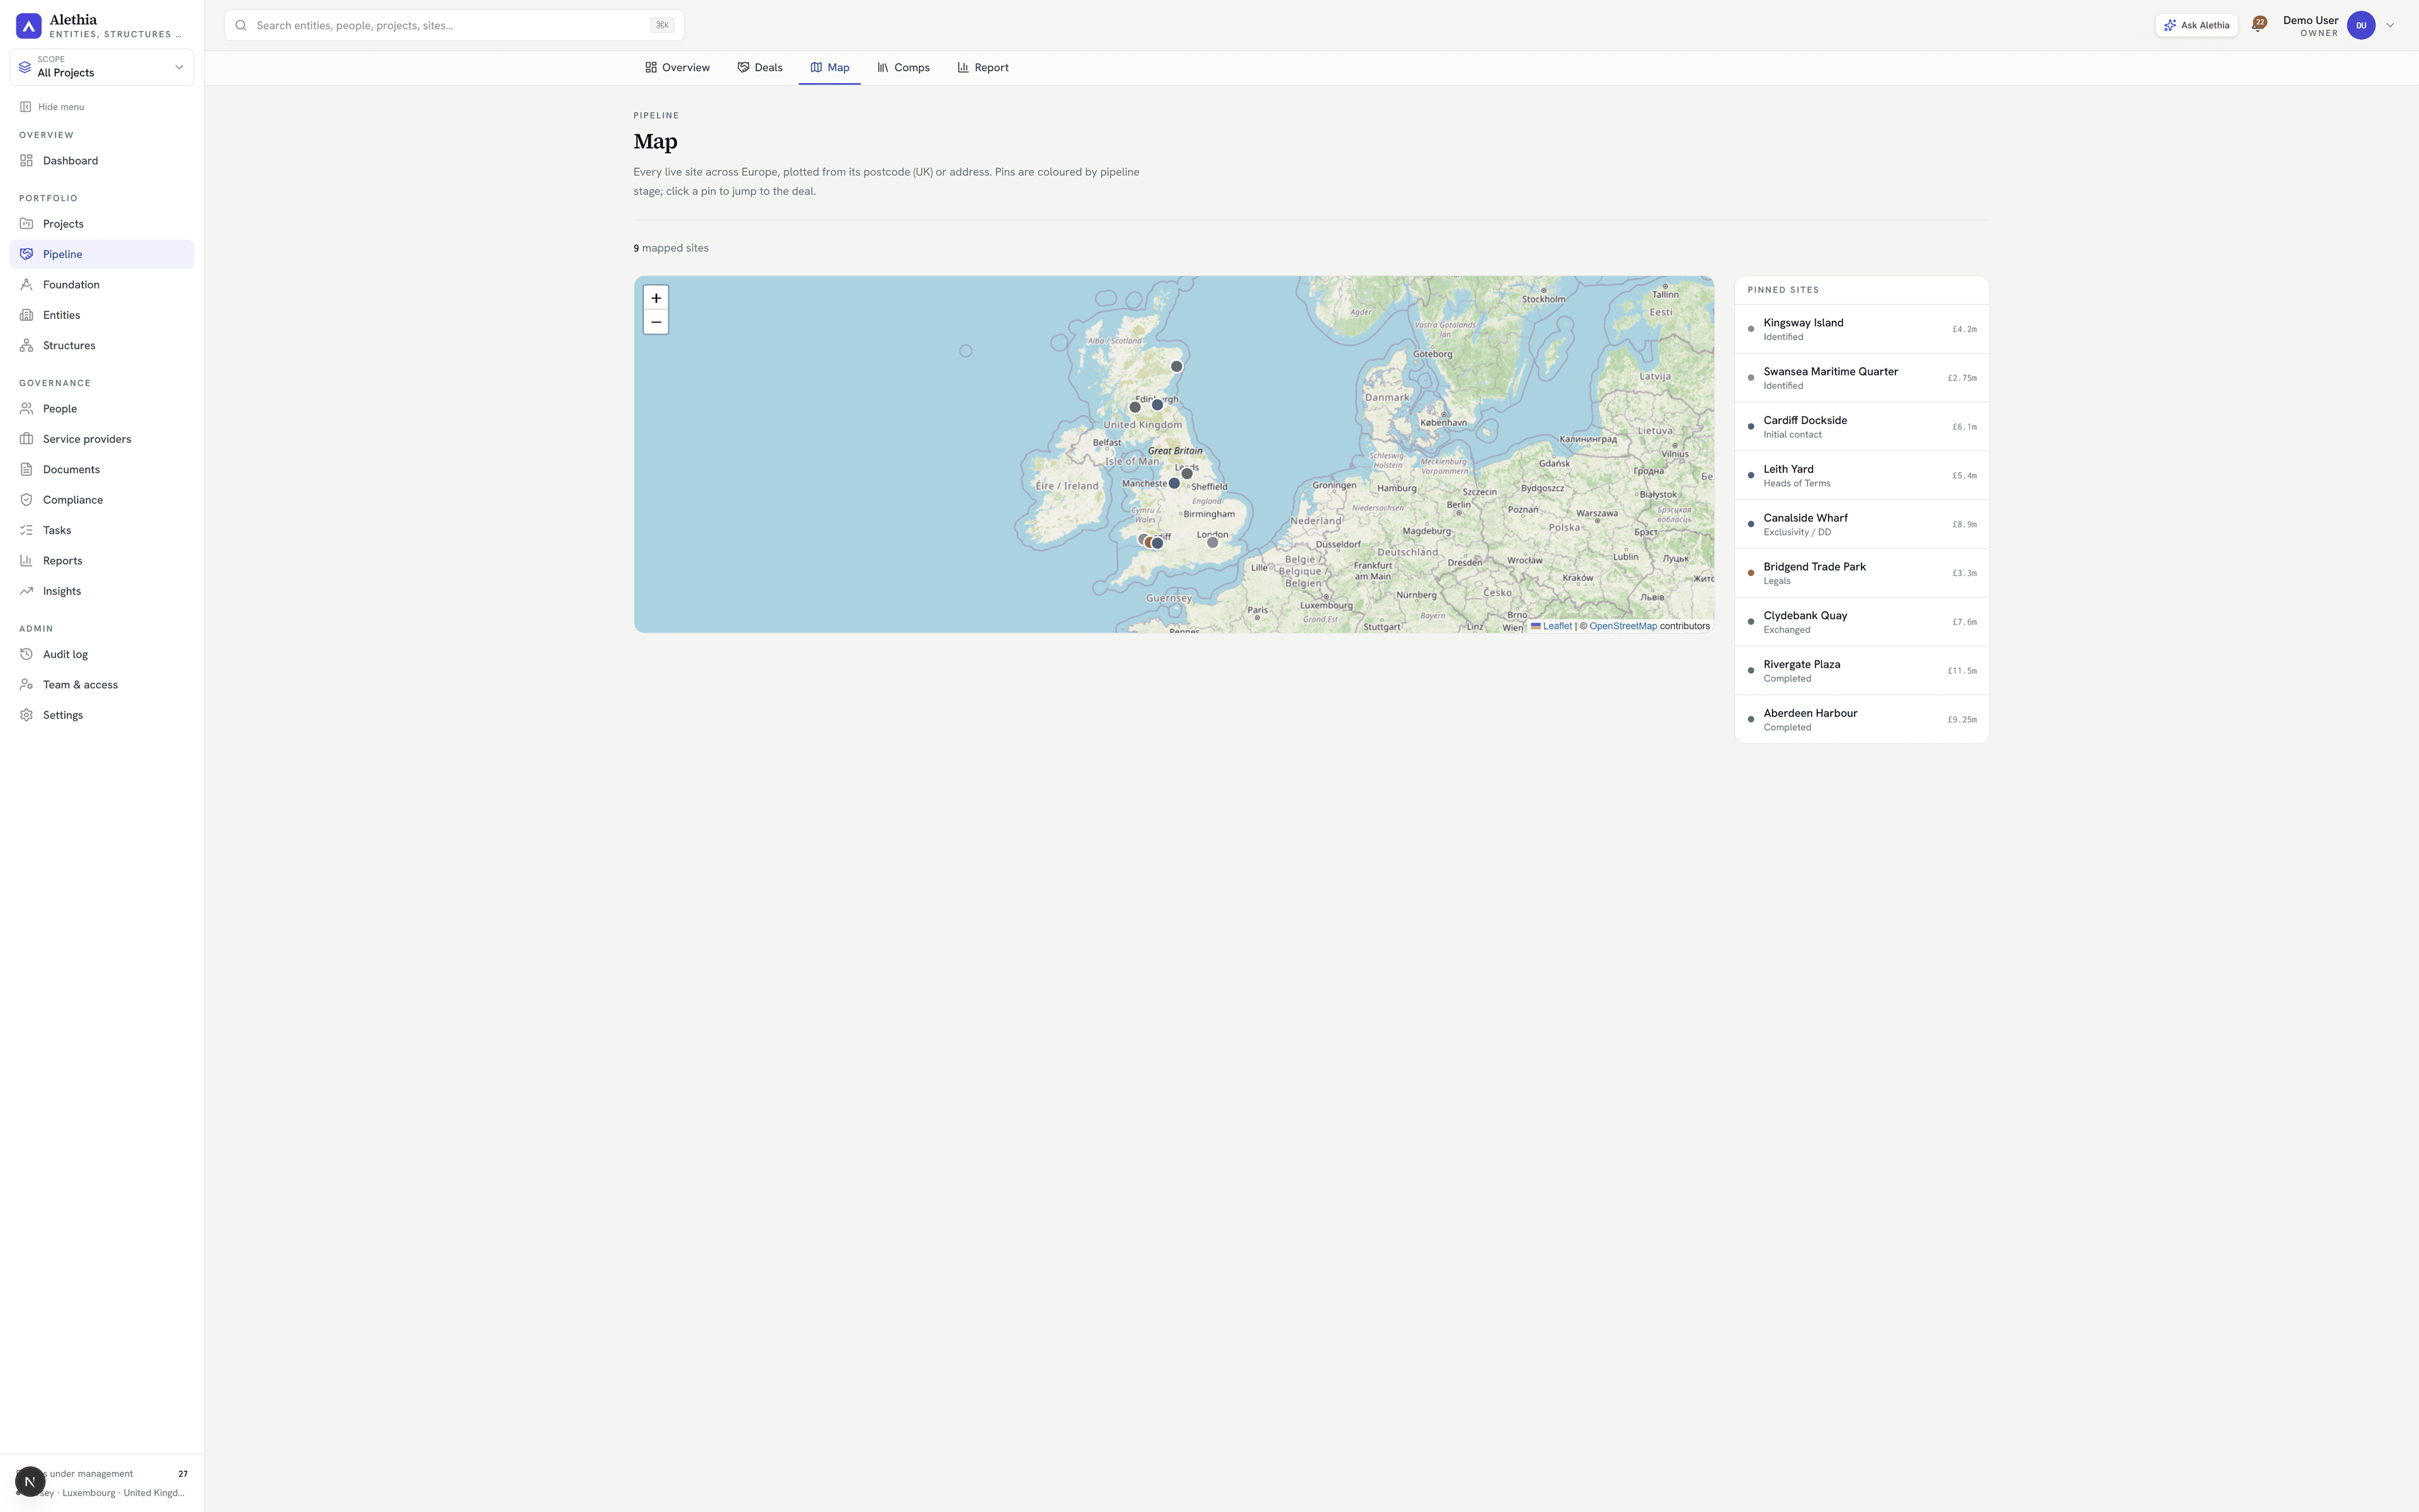Open the Swansea Maritime Quarter pinned site
Screen dimensions: 2419x1512
pos(1861,378)
